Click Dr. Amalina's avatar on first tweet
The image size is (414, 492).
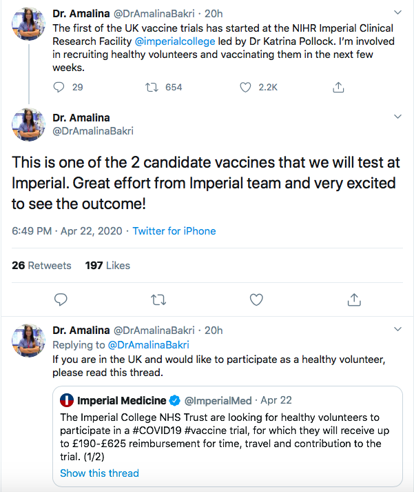coord(28,24)
